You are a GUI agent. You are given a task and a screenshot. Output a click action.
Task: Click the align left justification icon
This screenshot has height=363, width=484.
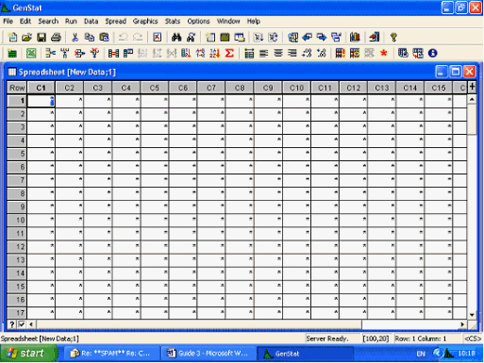point(263,53)
